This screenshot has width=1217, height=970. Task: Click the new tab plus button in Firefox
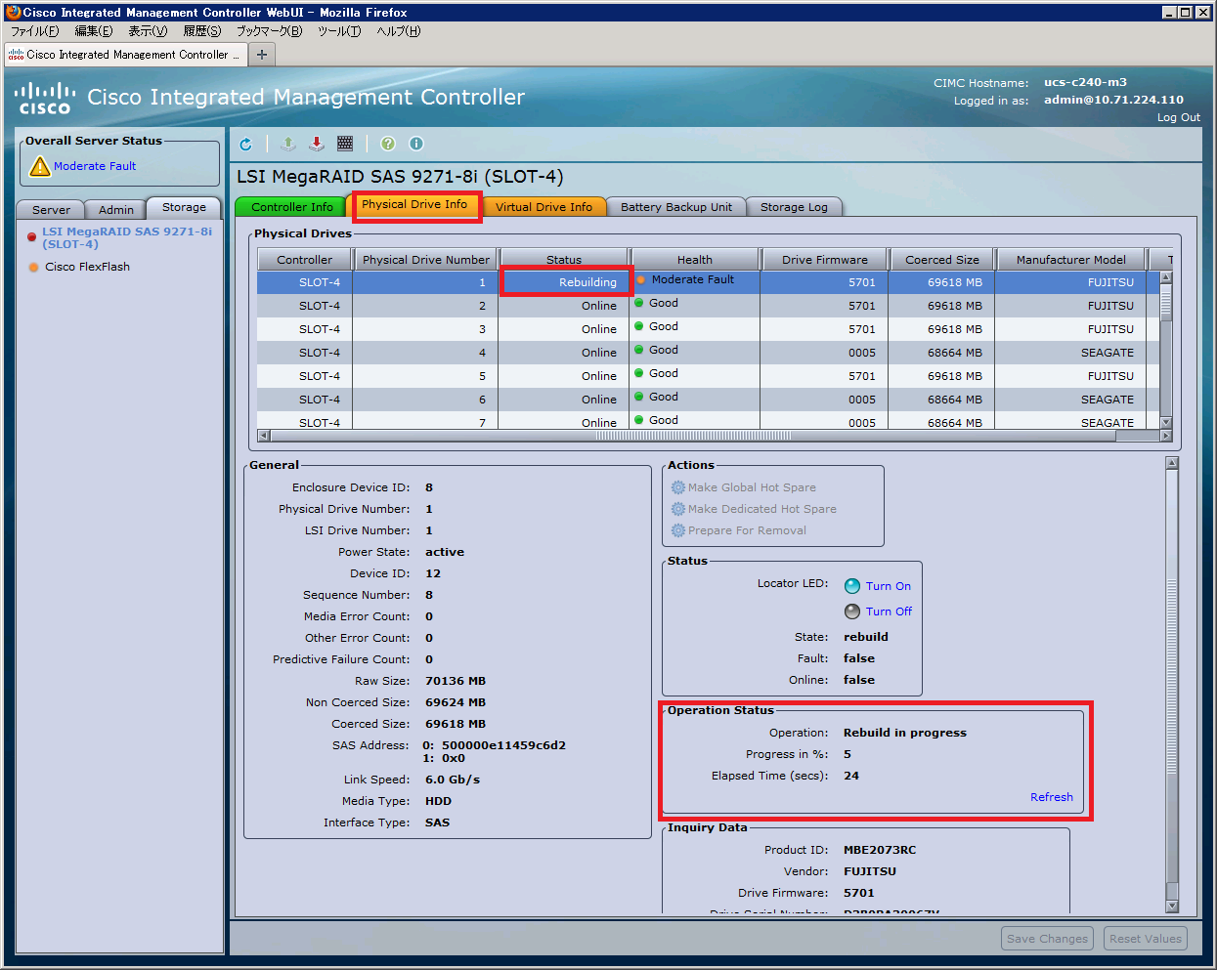point(262,55)
